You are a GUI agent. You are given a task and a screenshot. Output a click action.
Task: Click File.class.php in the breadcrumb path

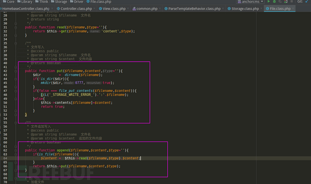99,2
